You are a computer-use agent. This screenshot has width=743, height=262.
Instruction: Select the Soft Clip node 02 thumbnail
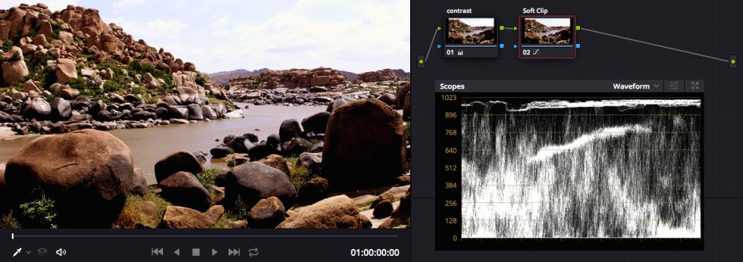[x=548, y=31]
